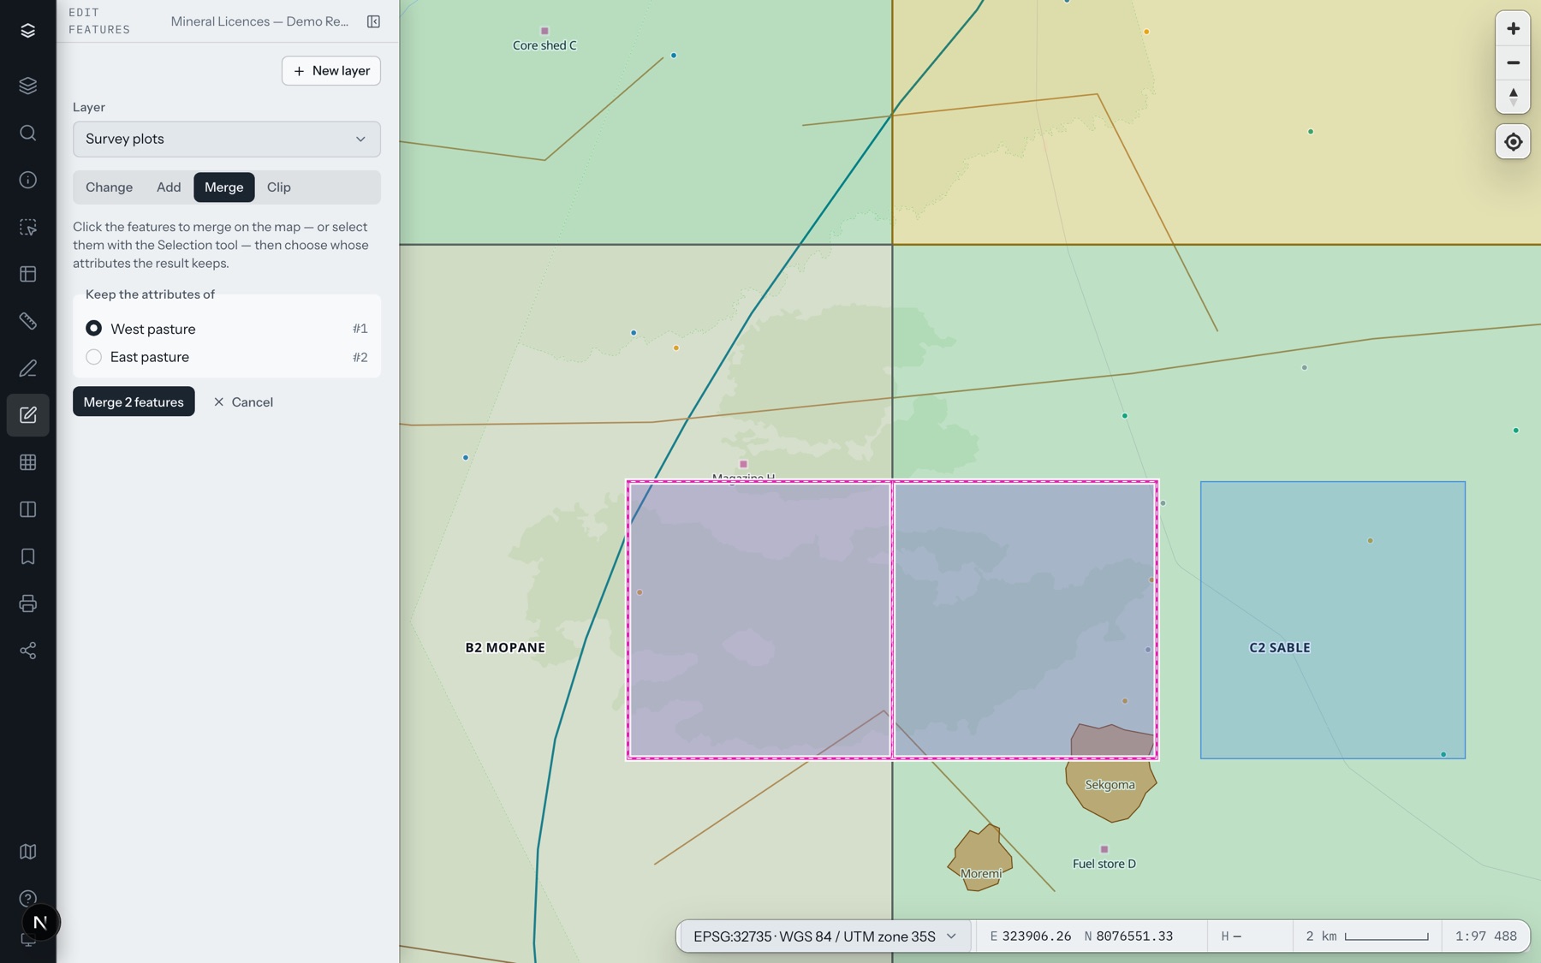Select the pencil Draw tool
1541x963 pixels.
[x=27, y=368]
